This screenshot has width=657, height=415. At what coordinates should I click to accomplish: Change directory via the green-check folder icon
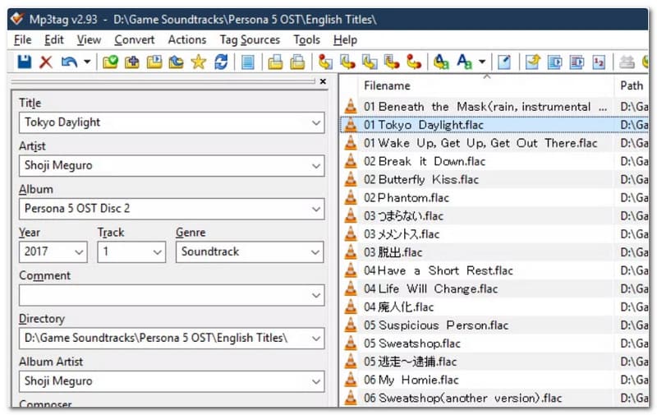pyautogui.click(x=110, y=62)
